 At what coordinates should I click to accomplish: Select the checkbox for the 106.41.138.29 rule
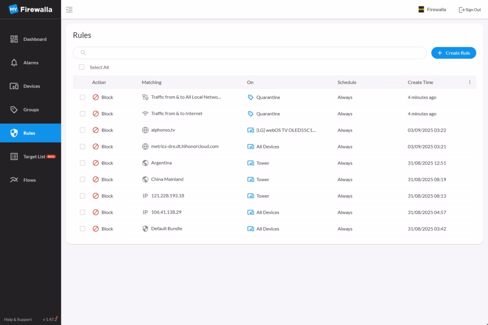pos(82,213)
